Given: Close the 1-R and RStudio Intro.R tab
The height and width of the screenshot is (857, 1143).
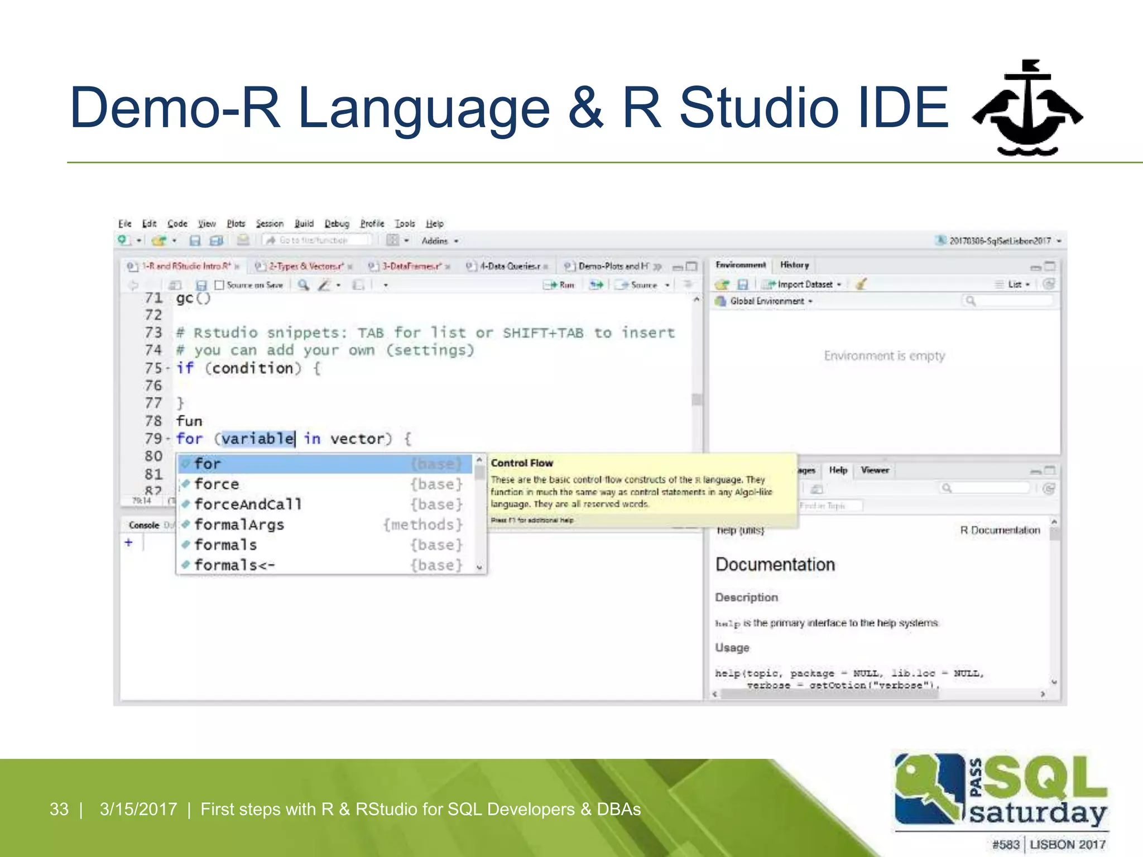Looking at the screenshot, I should coord(237,267).
